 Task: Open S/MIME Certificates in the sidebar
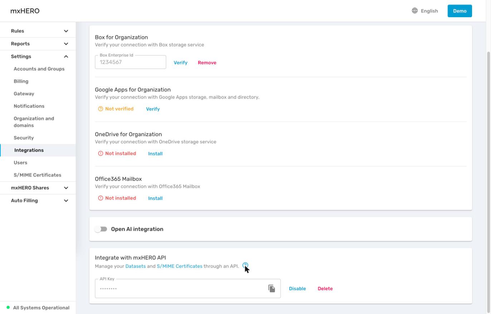38,175
